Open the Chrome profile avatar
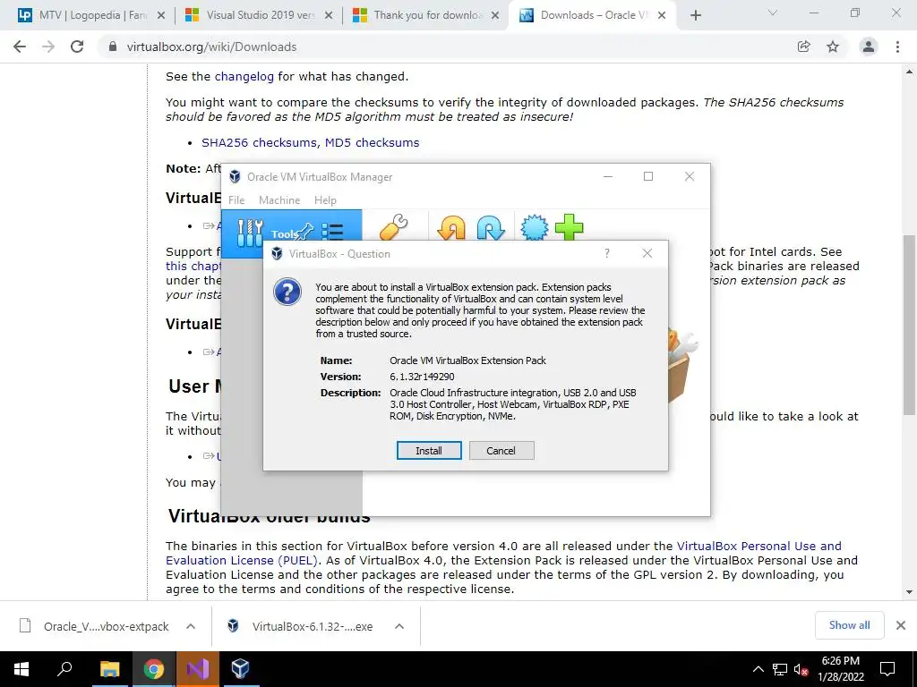Screen dimensions: 917x687 (x=869, y=47)
